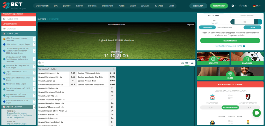Open the column layout selector
The width and height of the screenshot is (265, 126).
(187, 63)
